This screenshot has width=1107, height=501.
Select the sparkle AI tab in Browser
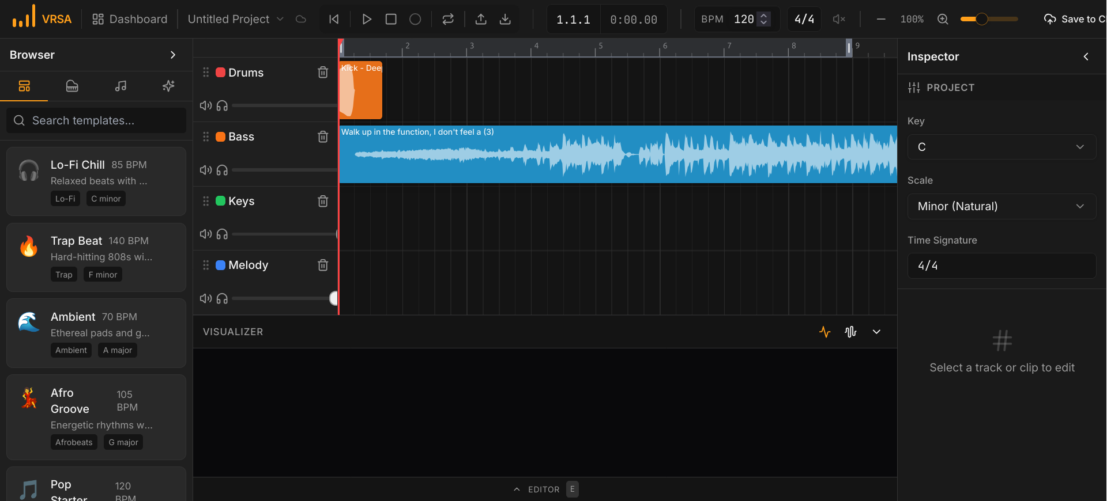pyautogui.click(x=168, y=86)
